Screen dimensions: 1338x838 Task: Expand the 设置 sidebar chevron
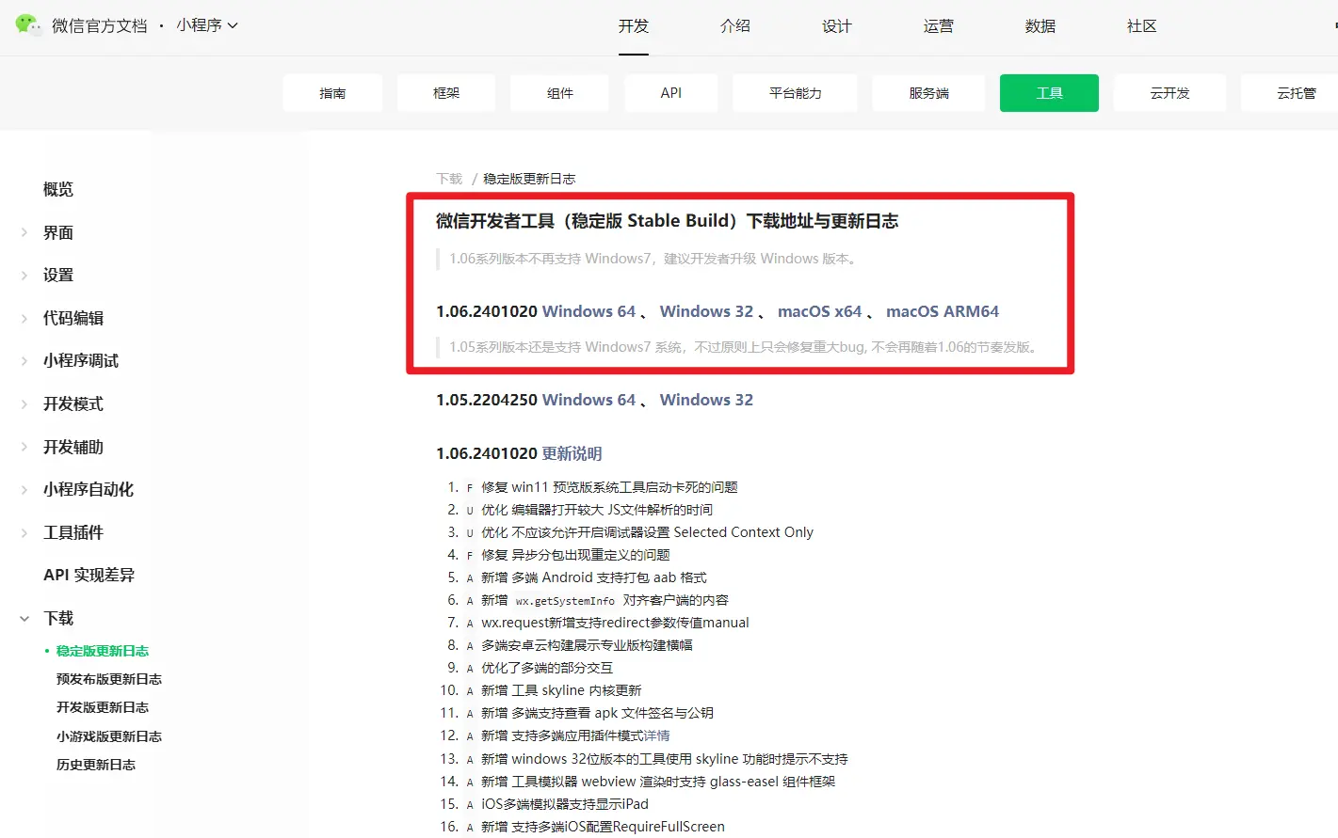tap(24, 275)
